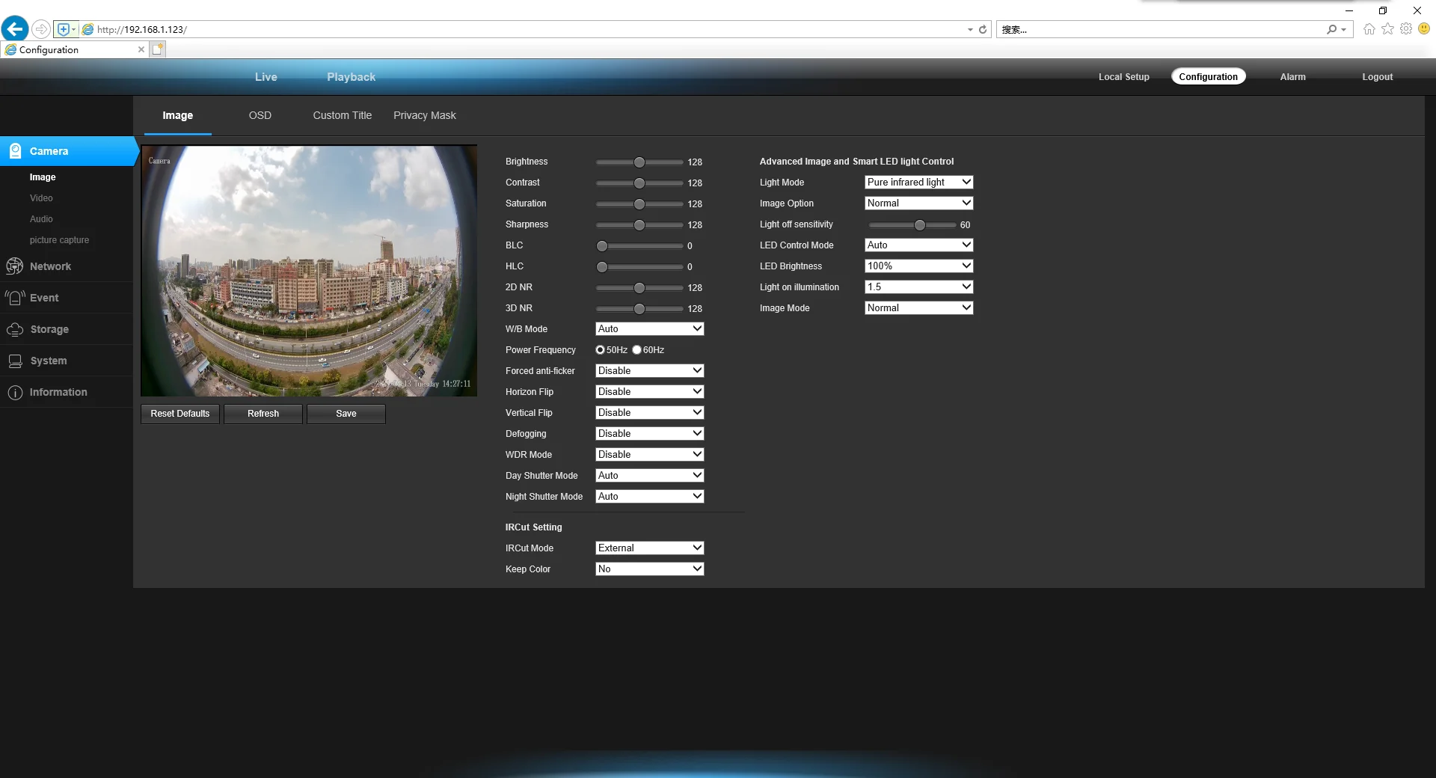Open the Information icon in sidebar
The image size is (1436, 778).
tap(15, 392)
